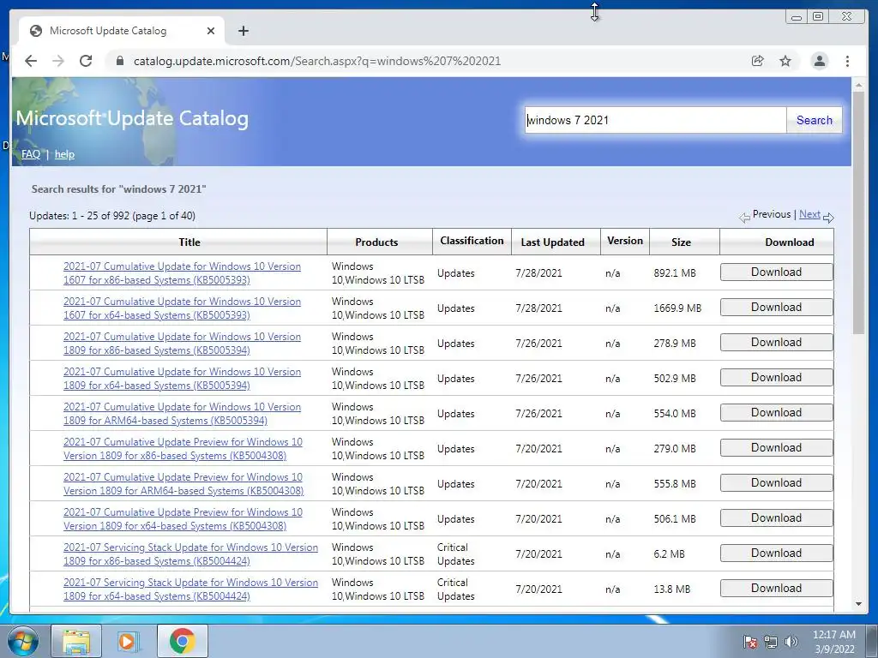This screenshot has height=658, width=878.
Task: Launch Windows Media Player from taskbar
Action: click(x=129, y=641)
